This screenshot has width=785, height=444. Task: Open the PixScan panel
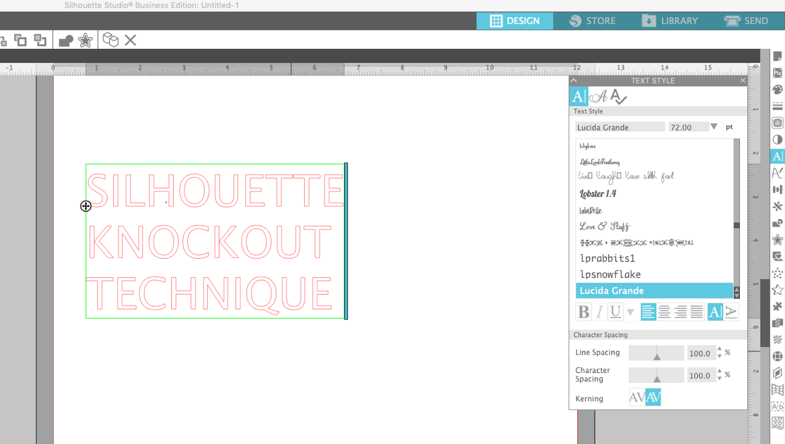pyautogui.click(x=778, y=74)
